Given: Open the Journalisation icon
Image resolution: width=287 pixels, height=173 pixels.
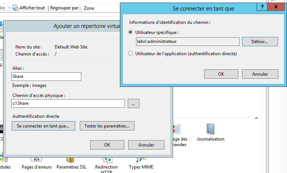Looking at the screenshot, I should [x=210, y=130].
